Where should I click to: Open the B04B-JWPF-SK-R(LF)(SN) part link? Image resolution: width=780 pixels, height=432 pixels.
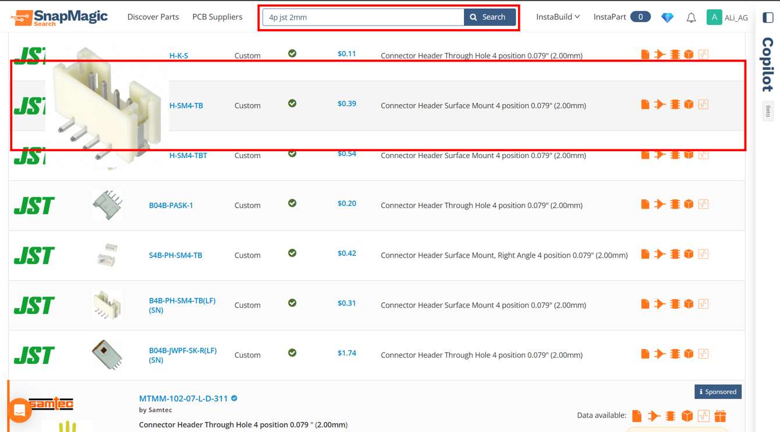pos(183,355)
